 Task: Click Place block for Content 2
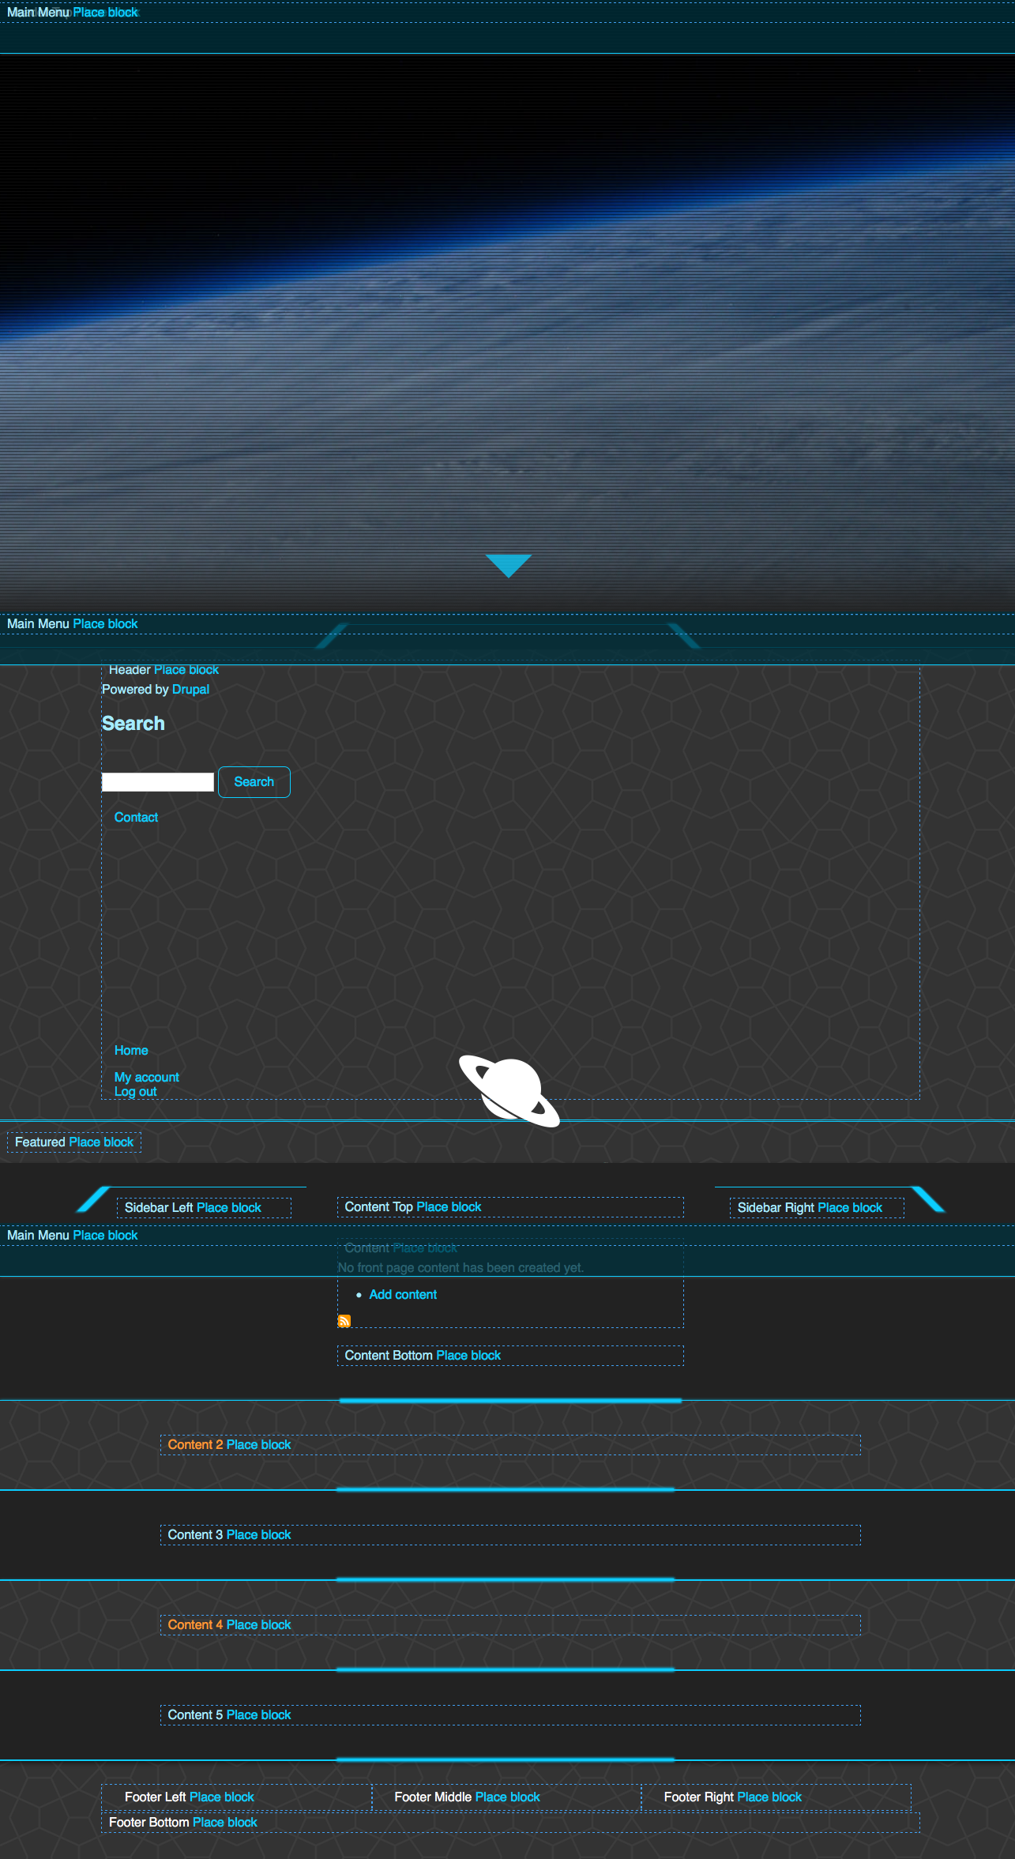coord(258,1444)
